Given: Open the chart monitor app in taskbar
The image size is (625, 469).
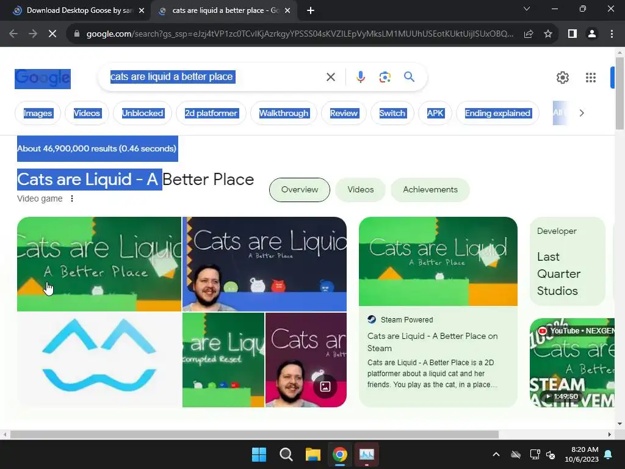Looking at the screenshot, I should (x=367, y=454).
